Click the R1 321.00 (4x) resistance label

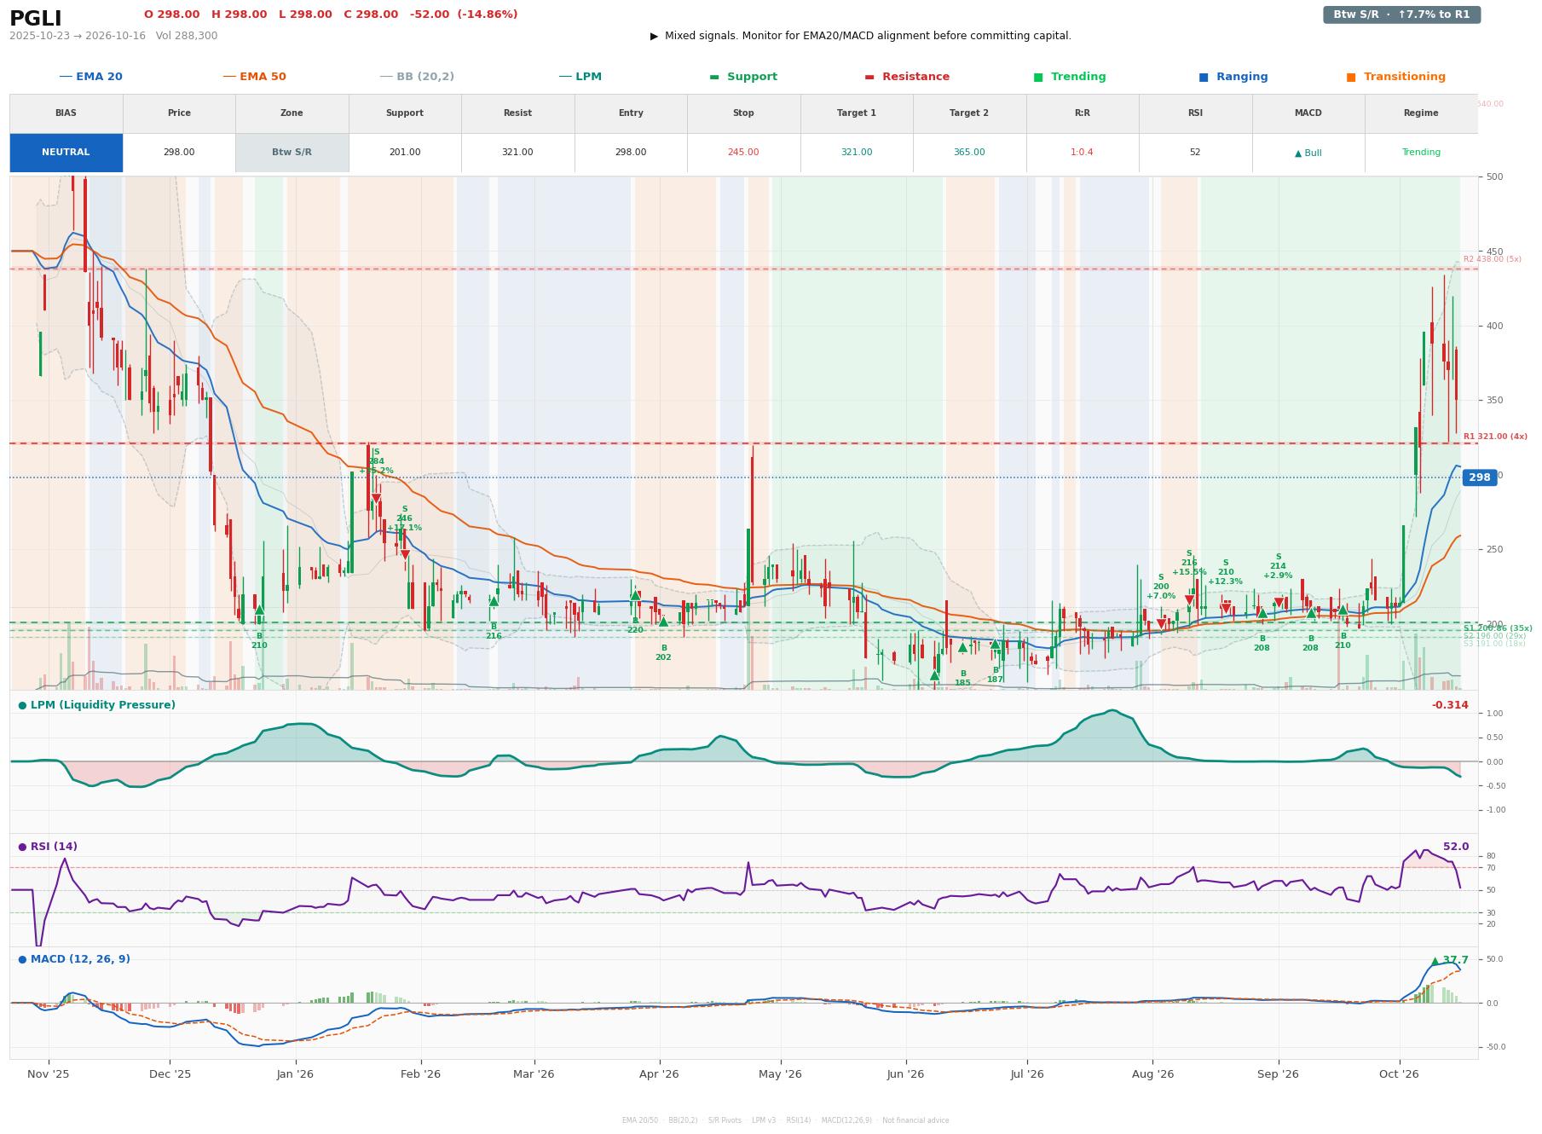click(1495, 437)
